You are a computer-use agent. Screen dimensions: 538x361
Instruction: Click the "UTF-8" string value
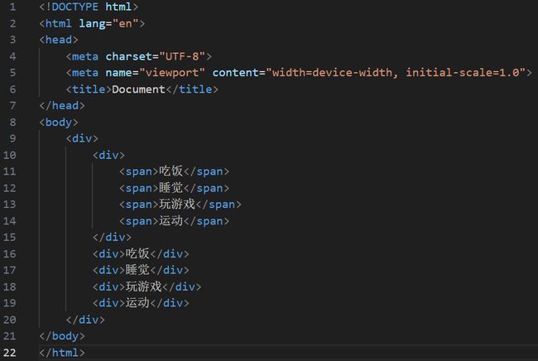(x=182, y=56)
